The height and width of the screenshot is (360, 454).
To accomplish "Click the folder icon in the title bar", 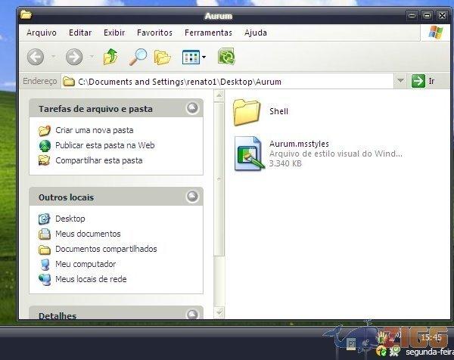I will coord(26,14).
